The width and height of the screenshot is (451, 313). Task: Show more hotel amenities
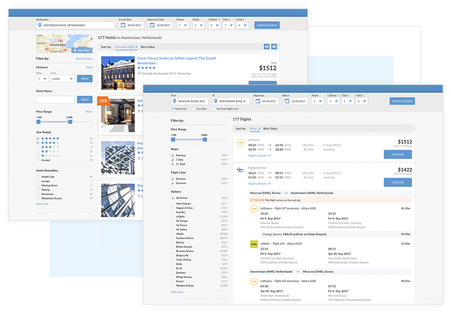[x=42, y=204]
